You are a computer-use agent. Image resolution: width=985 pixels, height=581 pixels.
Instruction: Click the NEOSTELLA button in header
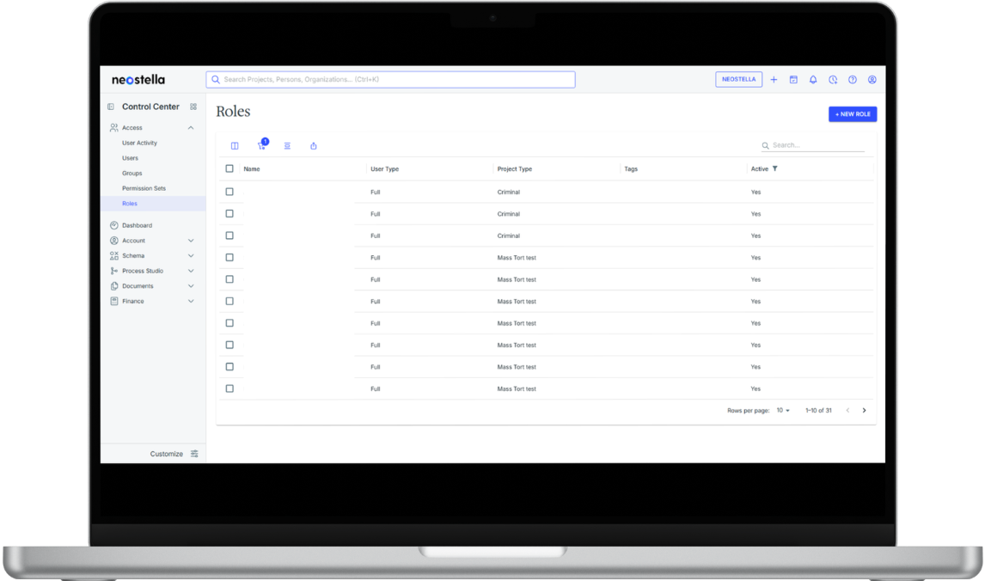click(x=738, y=79)
